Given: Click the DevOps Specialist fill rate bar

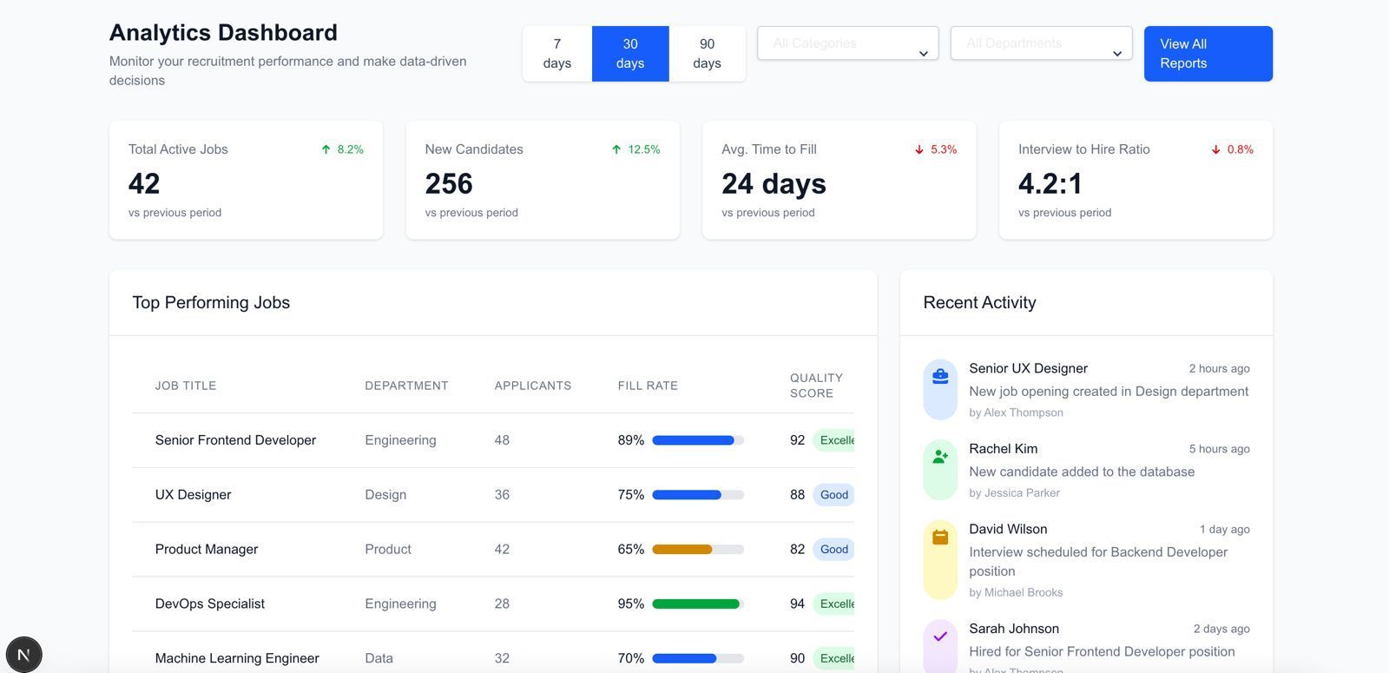Looking at the screenshot, I should click(697, 604).
